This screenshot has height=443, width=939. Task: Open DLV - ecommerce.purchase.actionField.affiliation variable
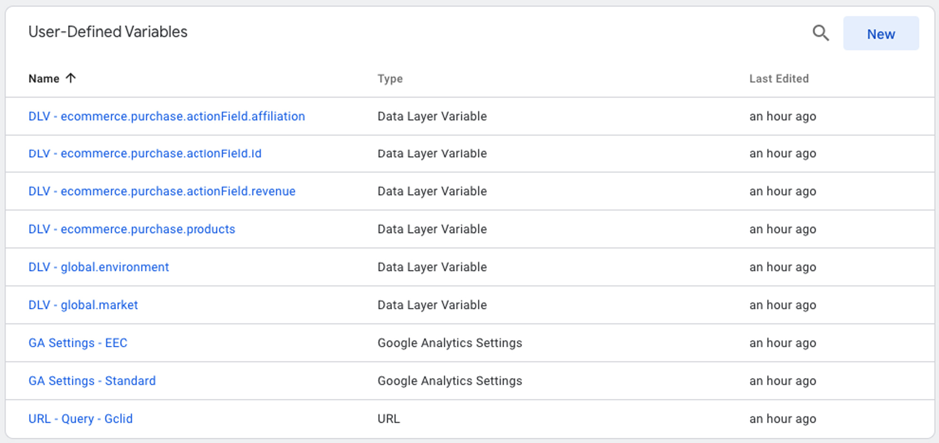[167, 116]
